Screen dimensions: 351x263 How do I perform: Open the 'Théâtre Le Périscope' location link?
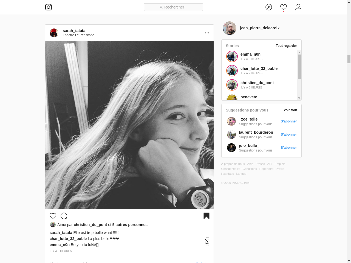[78, 35]
